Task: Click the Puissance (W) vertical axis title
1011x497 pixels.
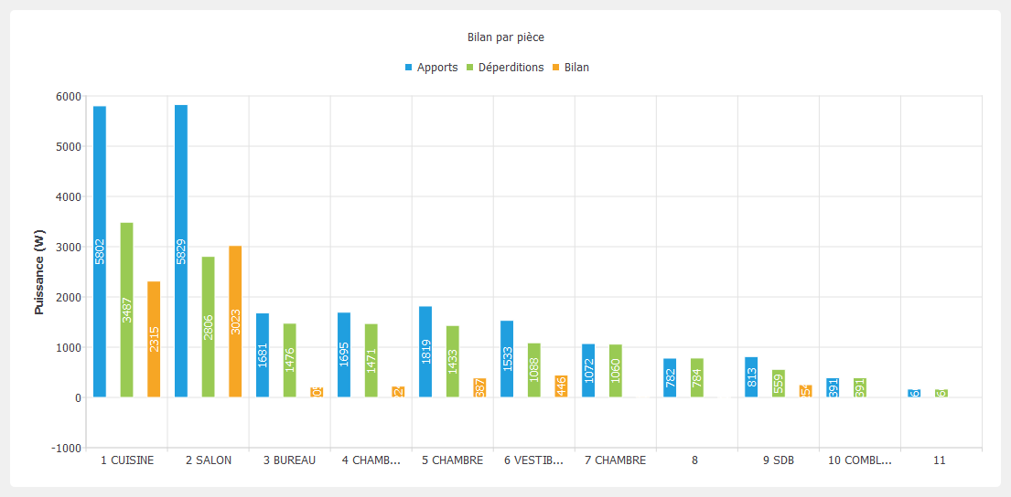Action: [39, 272]
